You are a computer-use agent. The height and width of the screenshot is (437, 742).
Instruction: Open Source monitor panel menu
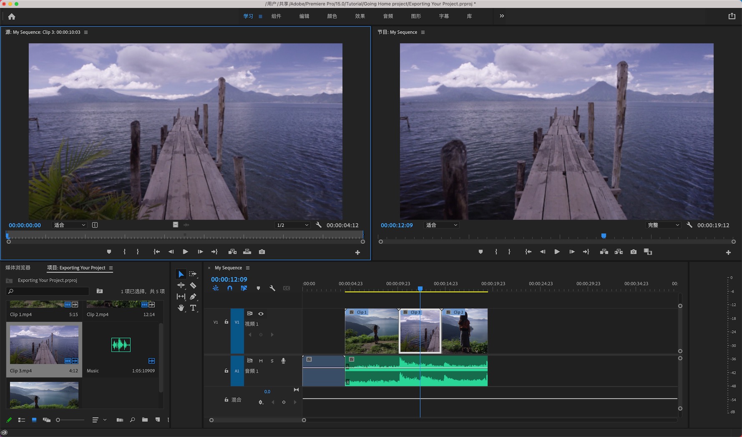pos(86,32)
